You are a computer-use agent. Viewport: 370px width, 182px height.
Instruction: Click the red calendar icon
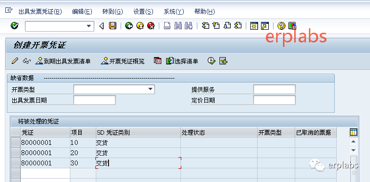click(x=157, y=61)
